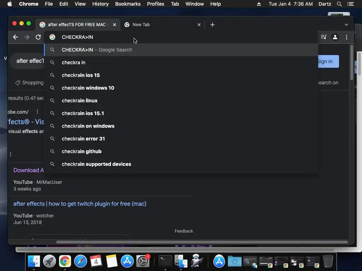This screenshot has width=362, height=271.
Task: Open the Edit menu
Action: (64, 4)
